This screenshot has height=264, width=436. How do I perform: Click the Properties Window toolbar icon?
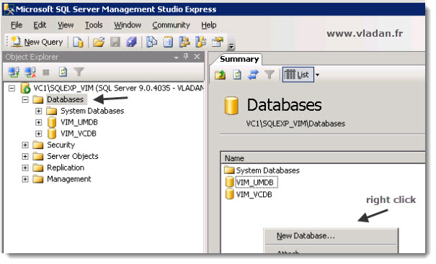218,42
